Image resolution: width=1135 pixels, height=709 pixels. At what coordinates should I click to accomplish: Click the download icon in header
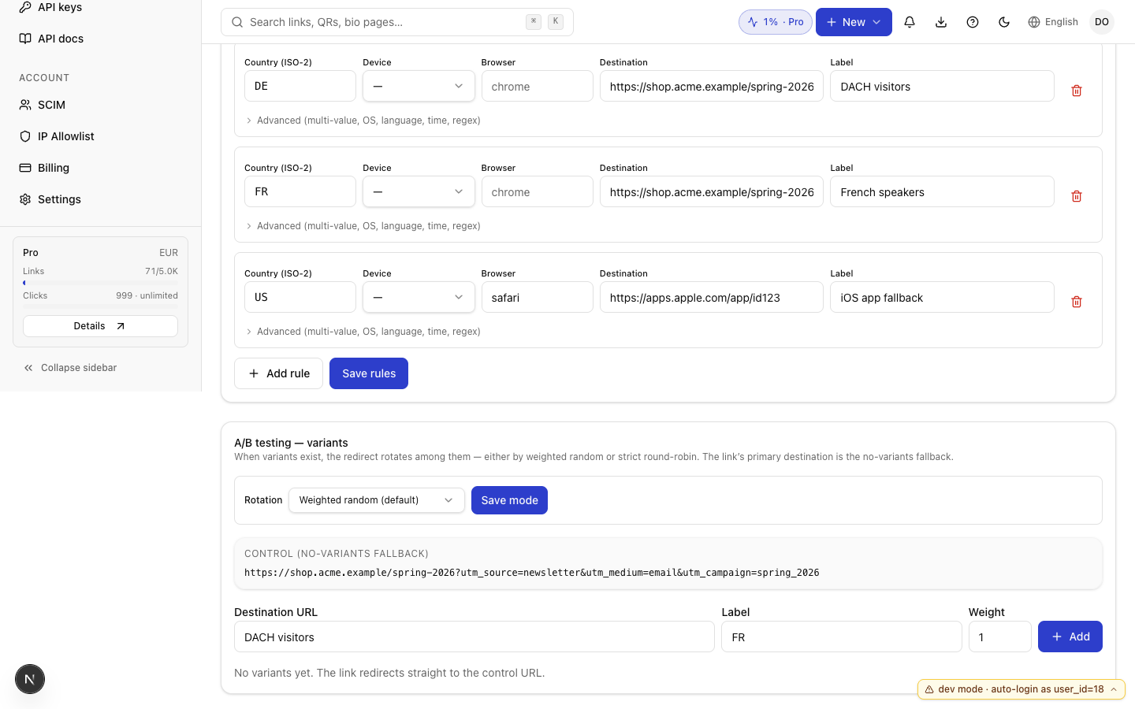point(941,22)
